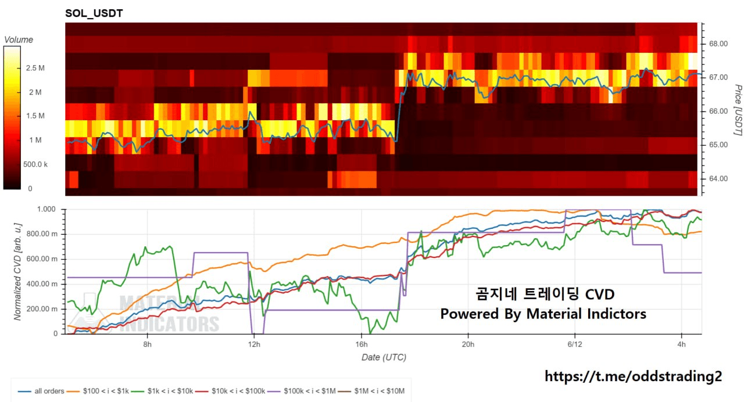The image size is (744, 402).
Task: Select the 6/12 tick on date axis
Action: (575, 344)
